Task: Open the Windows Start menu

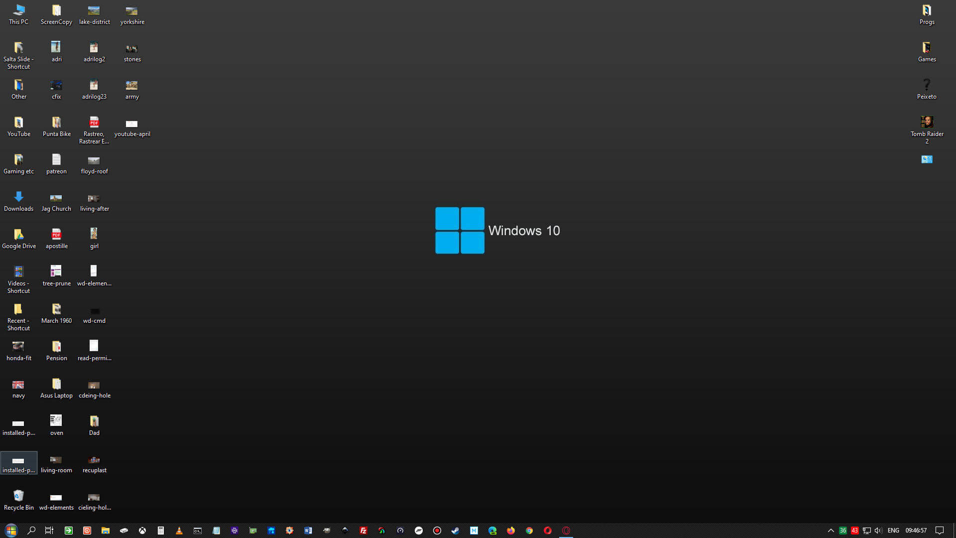Action: pos(11,531)
